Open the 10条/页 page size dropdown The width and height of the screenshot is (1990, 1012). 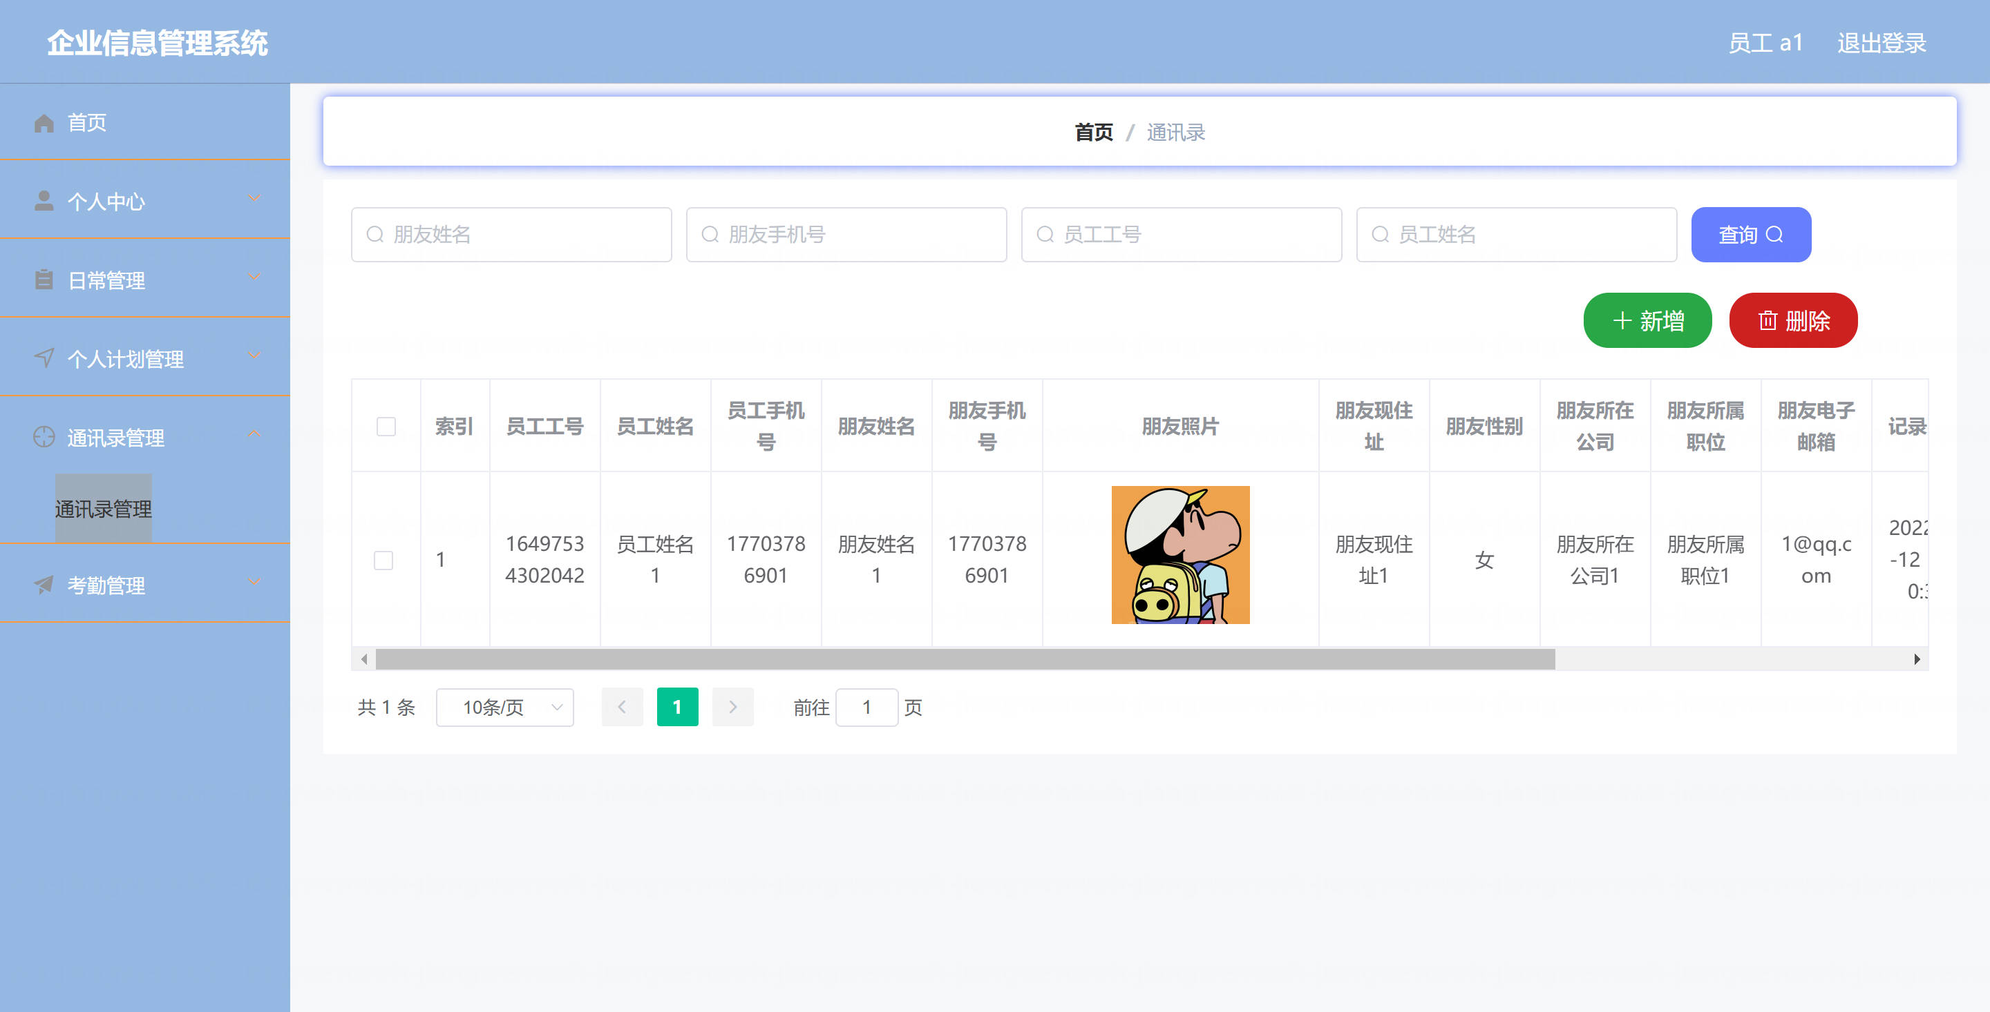pos(504,707)
